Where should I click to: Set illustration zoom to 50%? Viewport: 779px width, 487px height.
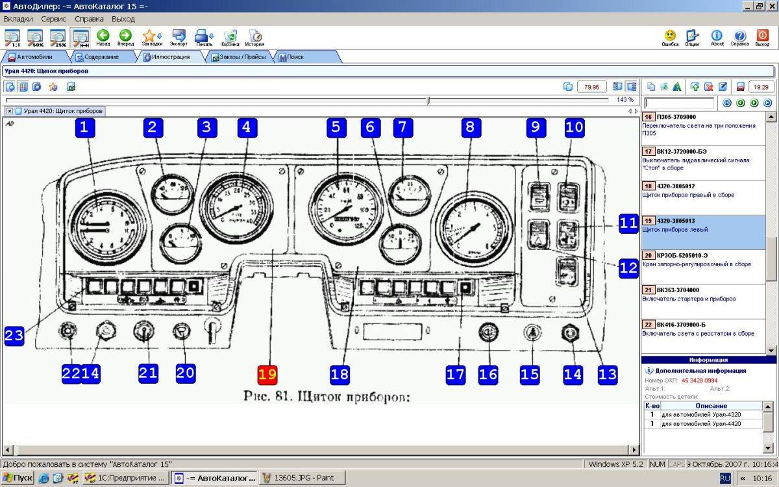pyautogui.click(x=35, y=38)
